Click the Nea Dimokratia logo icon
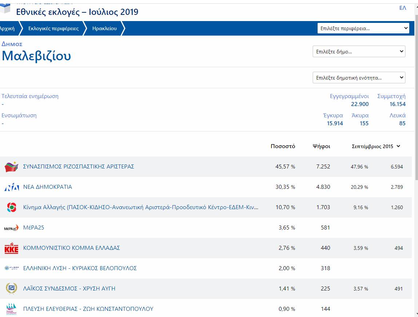This screenshot has height=317, width=418. 11,187
